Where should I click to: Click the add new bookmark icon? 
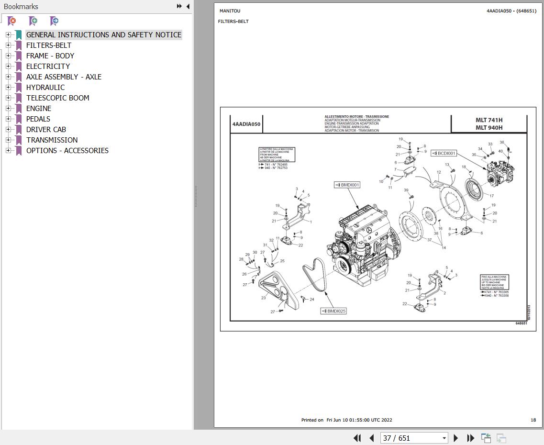pos(33,21)
